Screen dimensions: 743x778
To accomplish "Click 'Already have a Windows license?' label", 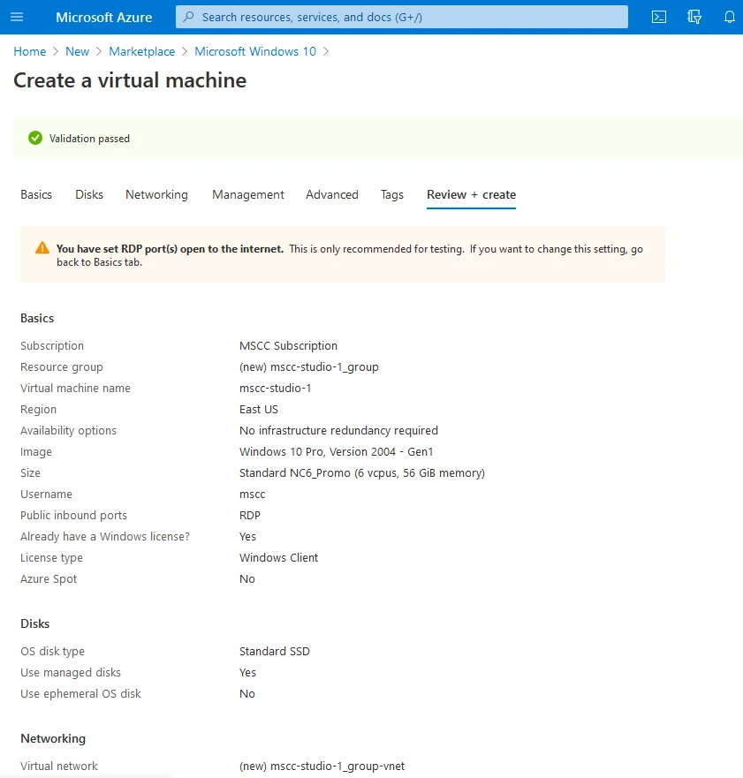I will click(105, 537).
